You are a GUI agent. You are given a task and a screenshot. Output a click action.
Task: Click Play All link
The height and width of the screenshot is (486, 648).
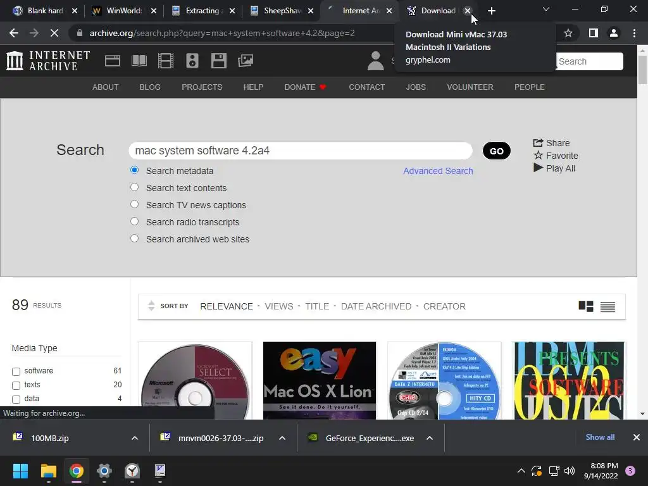(554, 168)
